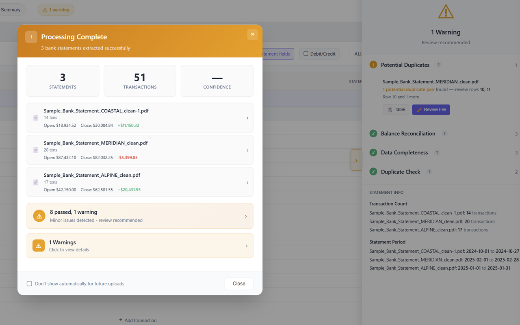Click the large warning triangle in side panel
Image resolution: width=520 pixels, height=325 pixels.
coord(446,11)
